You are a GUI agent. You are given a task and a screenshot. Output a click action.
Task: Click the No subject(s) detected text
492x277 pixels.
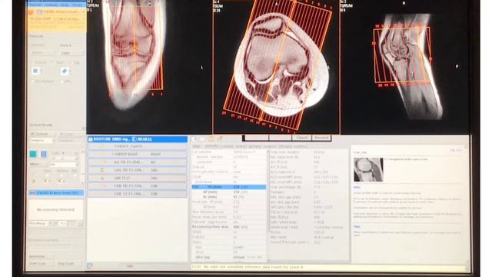tap(55, 209)
